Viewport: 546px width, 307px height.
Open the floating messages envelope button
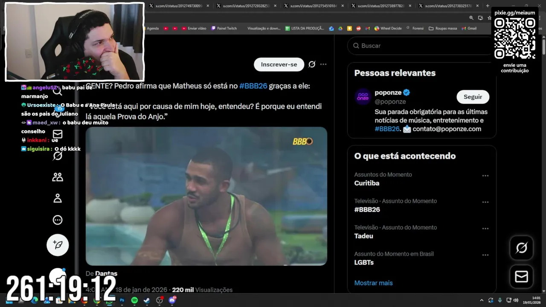pos(522,277)
